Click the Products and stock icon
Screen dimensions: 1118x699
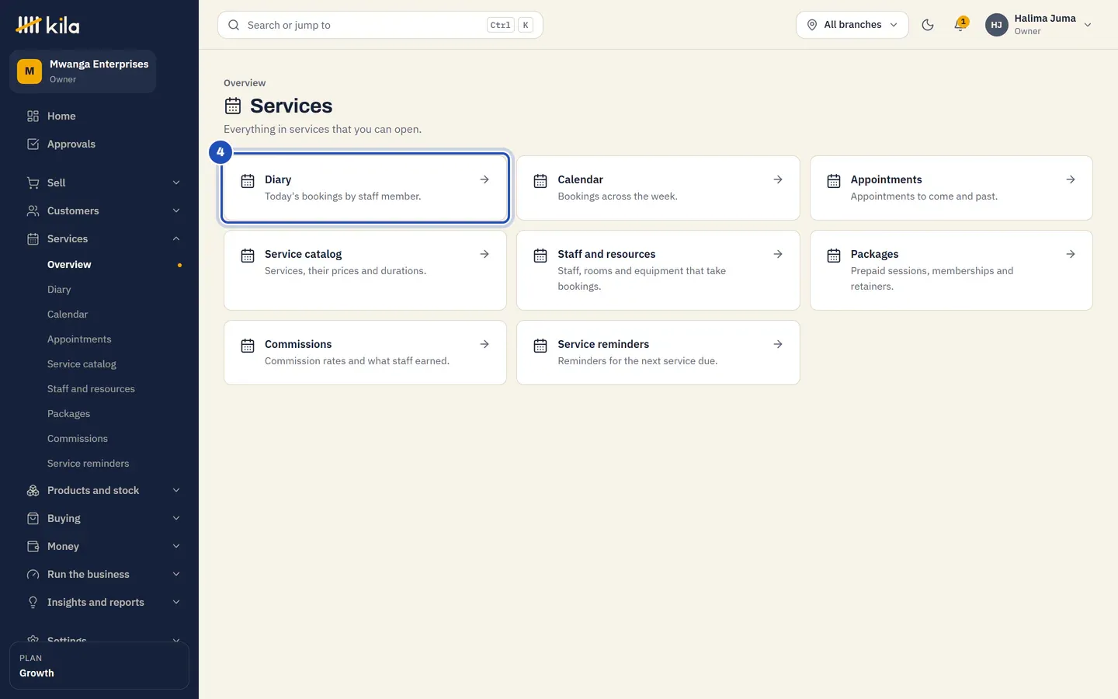click(x=33, y=490)
